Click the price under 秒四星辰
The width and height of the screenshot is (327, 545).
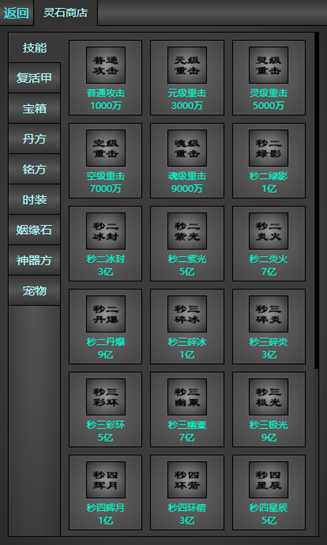point(268,520)
